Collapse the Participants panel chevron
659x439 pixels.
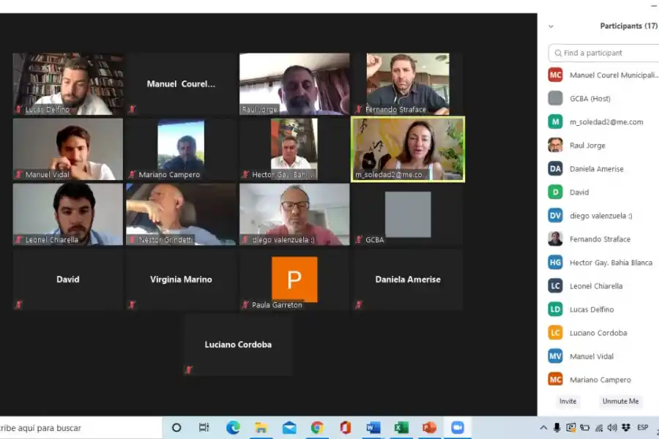tap(551, 26)
